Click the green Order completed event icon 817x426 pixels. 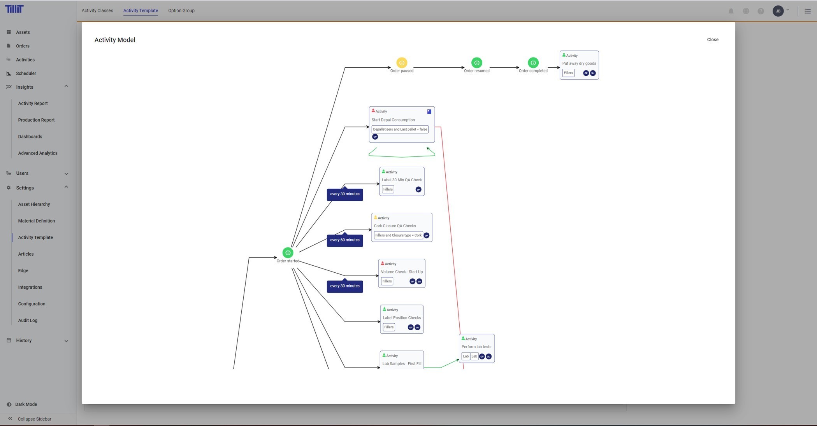[533, 63]
